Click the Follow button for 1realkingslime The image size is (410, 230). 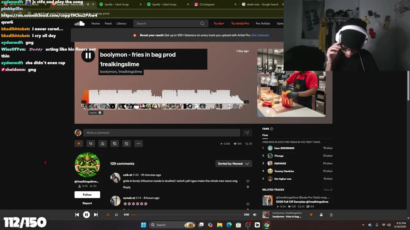(x=87, y=195)
